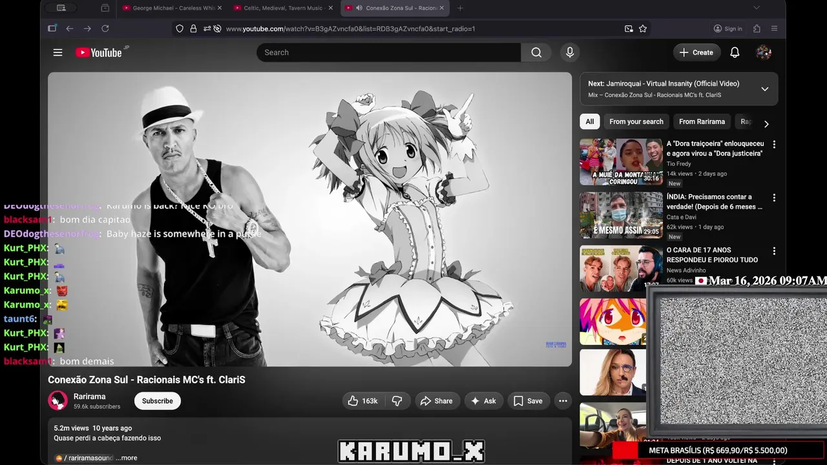Like the video with 163k likes
This screenshot has width=827, height=465.
pyautogui.click(x=363, y=401)
